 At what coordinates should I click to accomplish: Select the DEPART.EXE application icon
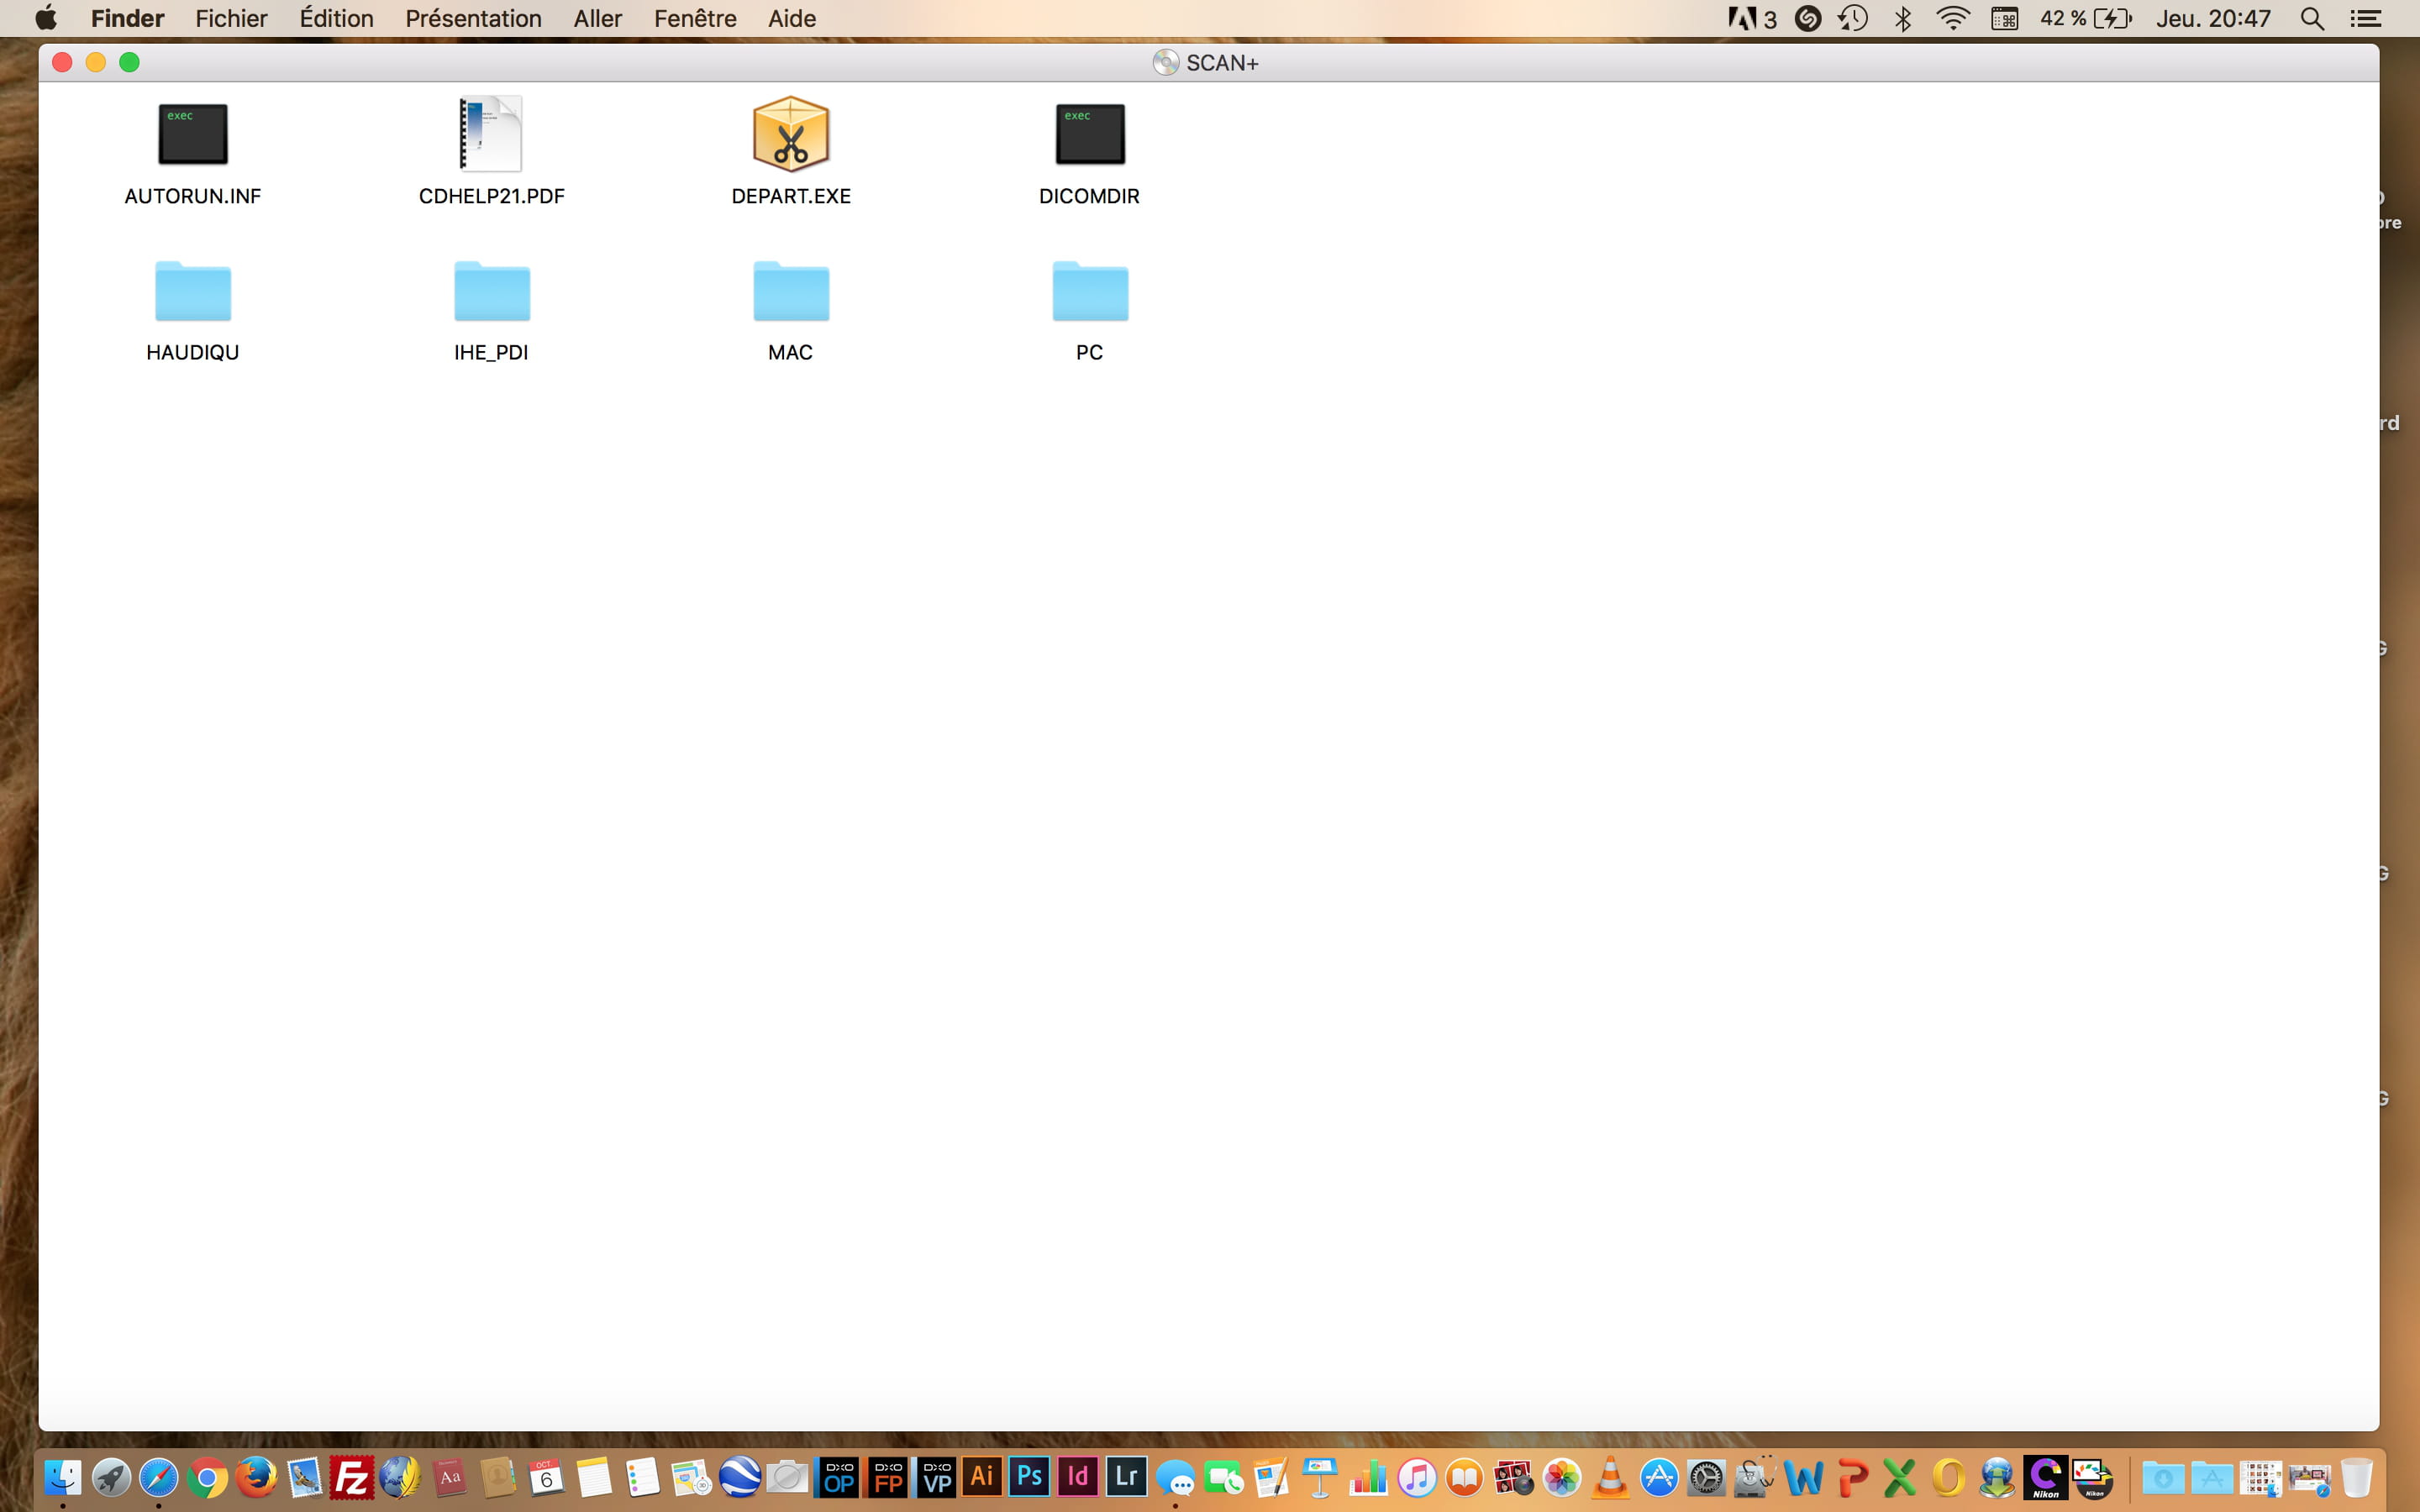791,134
